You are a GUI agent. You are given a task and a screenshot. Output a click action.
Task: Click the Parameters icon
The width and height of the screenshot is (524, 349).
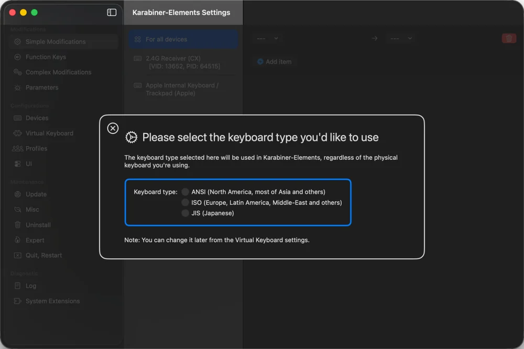[17, 88]
